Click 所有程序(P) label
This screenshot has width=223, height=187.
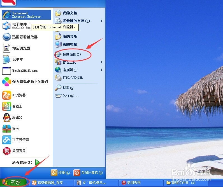22,162
